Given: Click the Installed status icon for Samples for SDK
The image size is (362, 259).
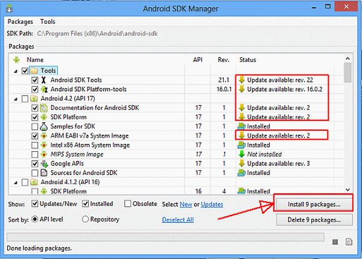Looking at the screenshot, I should [241, 126].
